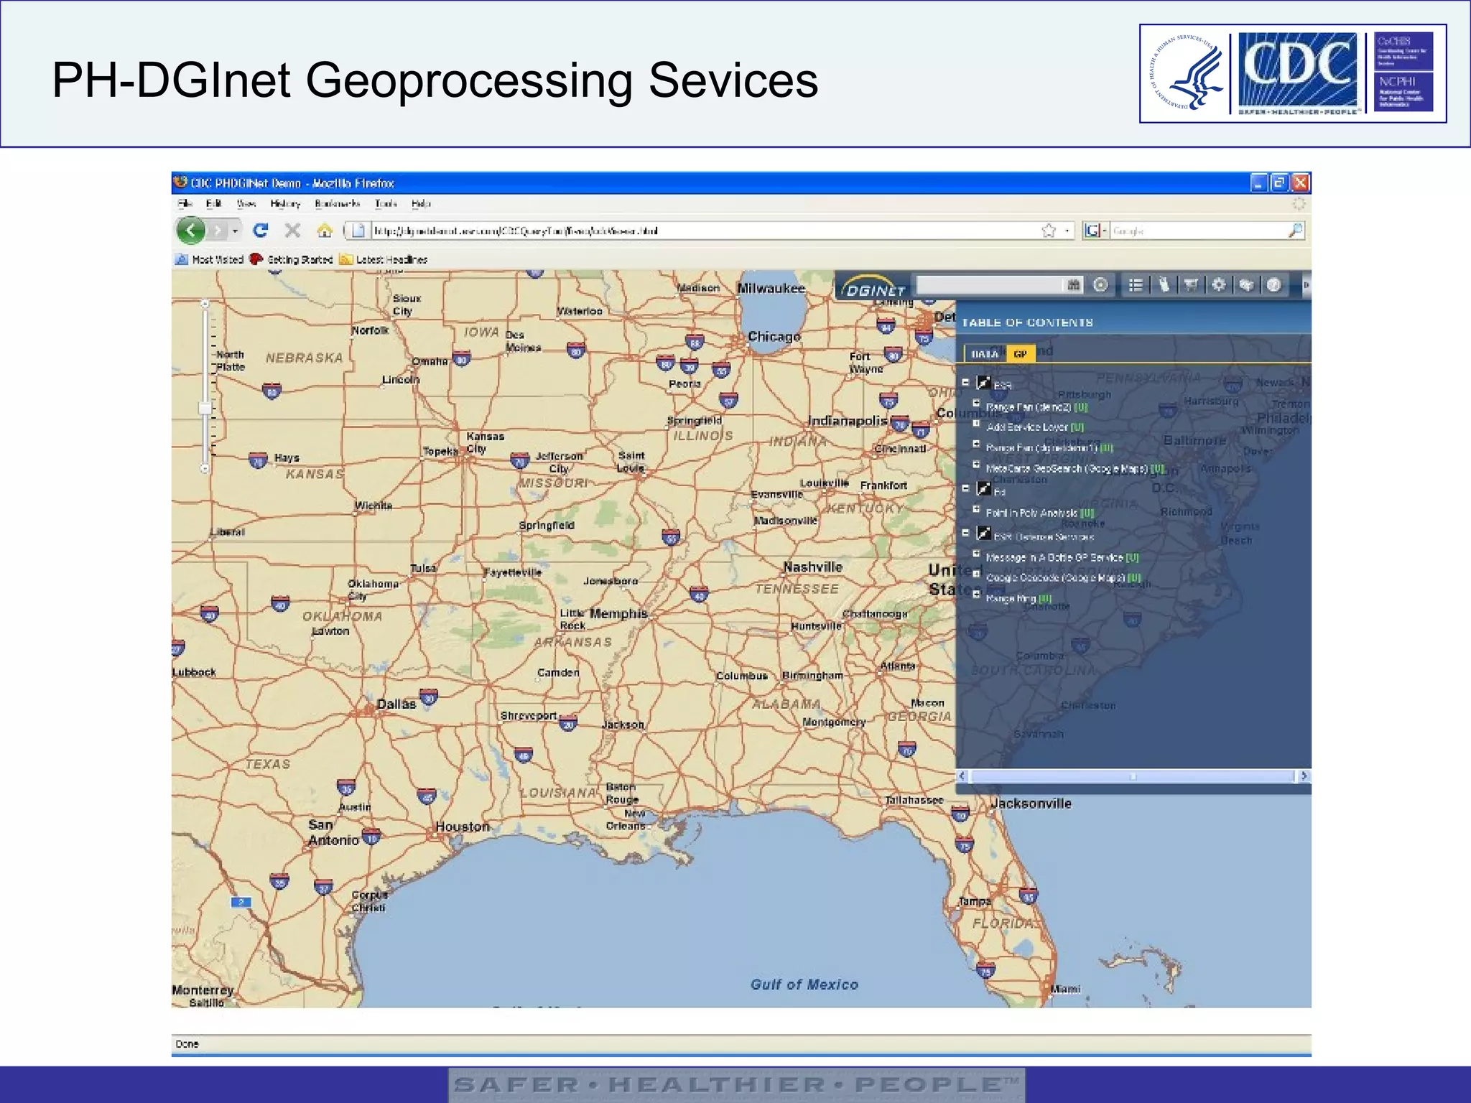Viewport: 1471px width, 1103px height.
Task: Go to the Home page icon
Action: tap(325, 231)
